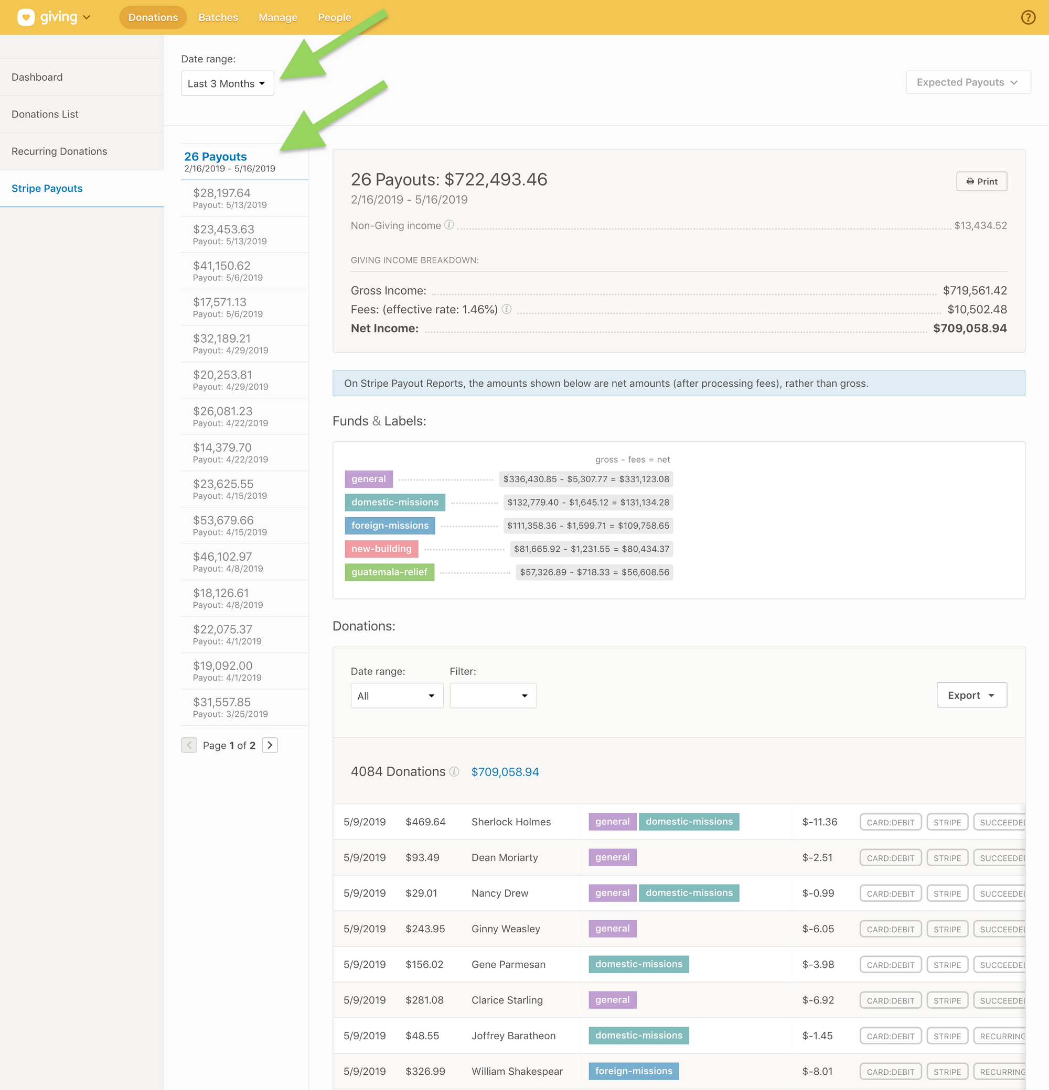The height and width of the screenshot is (1090, 1049).
Task: Click the Giving app heart logo
Action: pyautogui.click(x=26, y=17)
